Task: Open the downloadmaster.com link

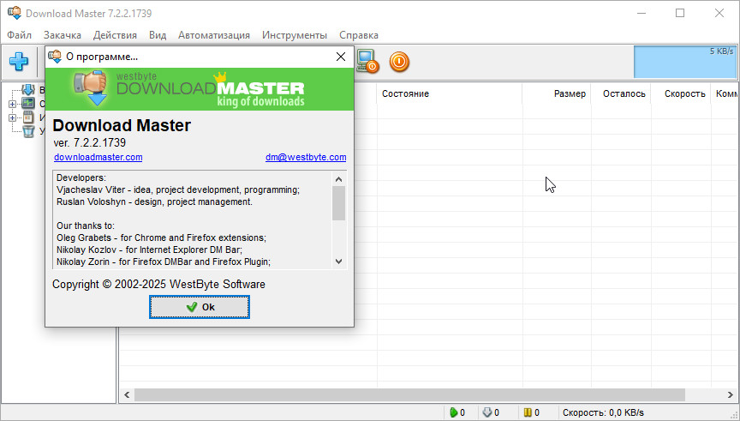Action: tap(98, 157)
